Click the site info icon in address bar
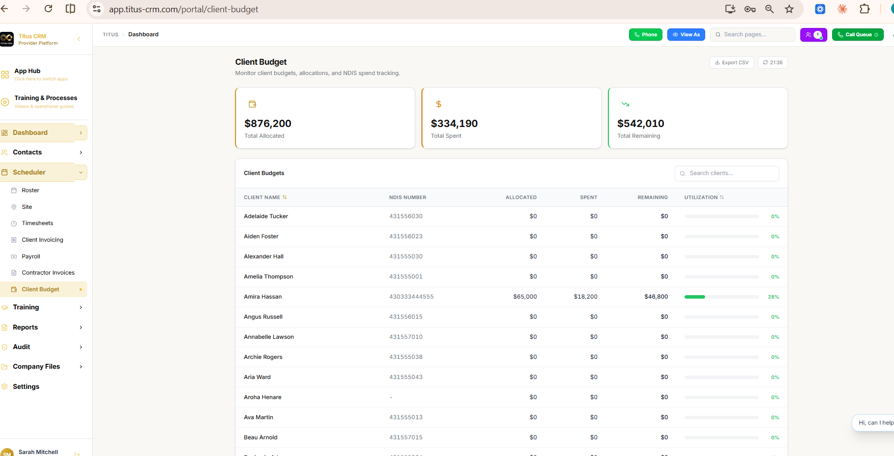The width and height of the screenshot is (894, 456). click(x=97, y=9)
